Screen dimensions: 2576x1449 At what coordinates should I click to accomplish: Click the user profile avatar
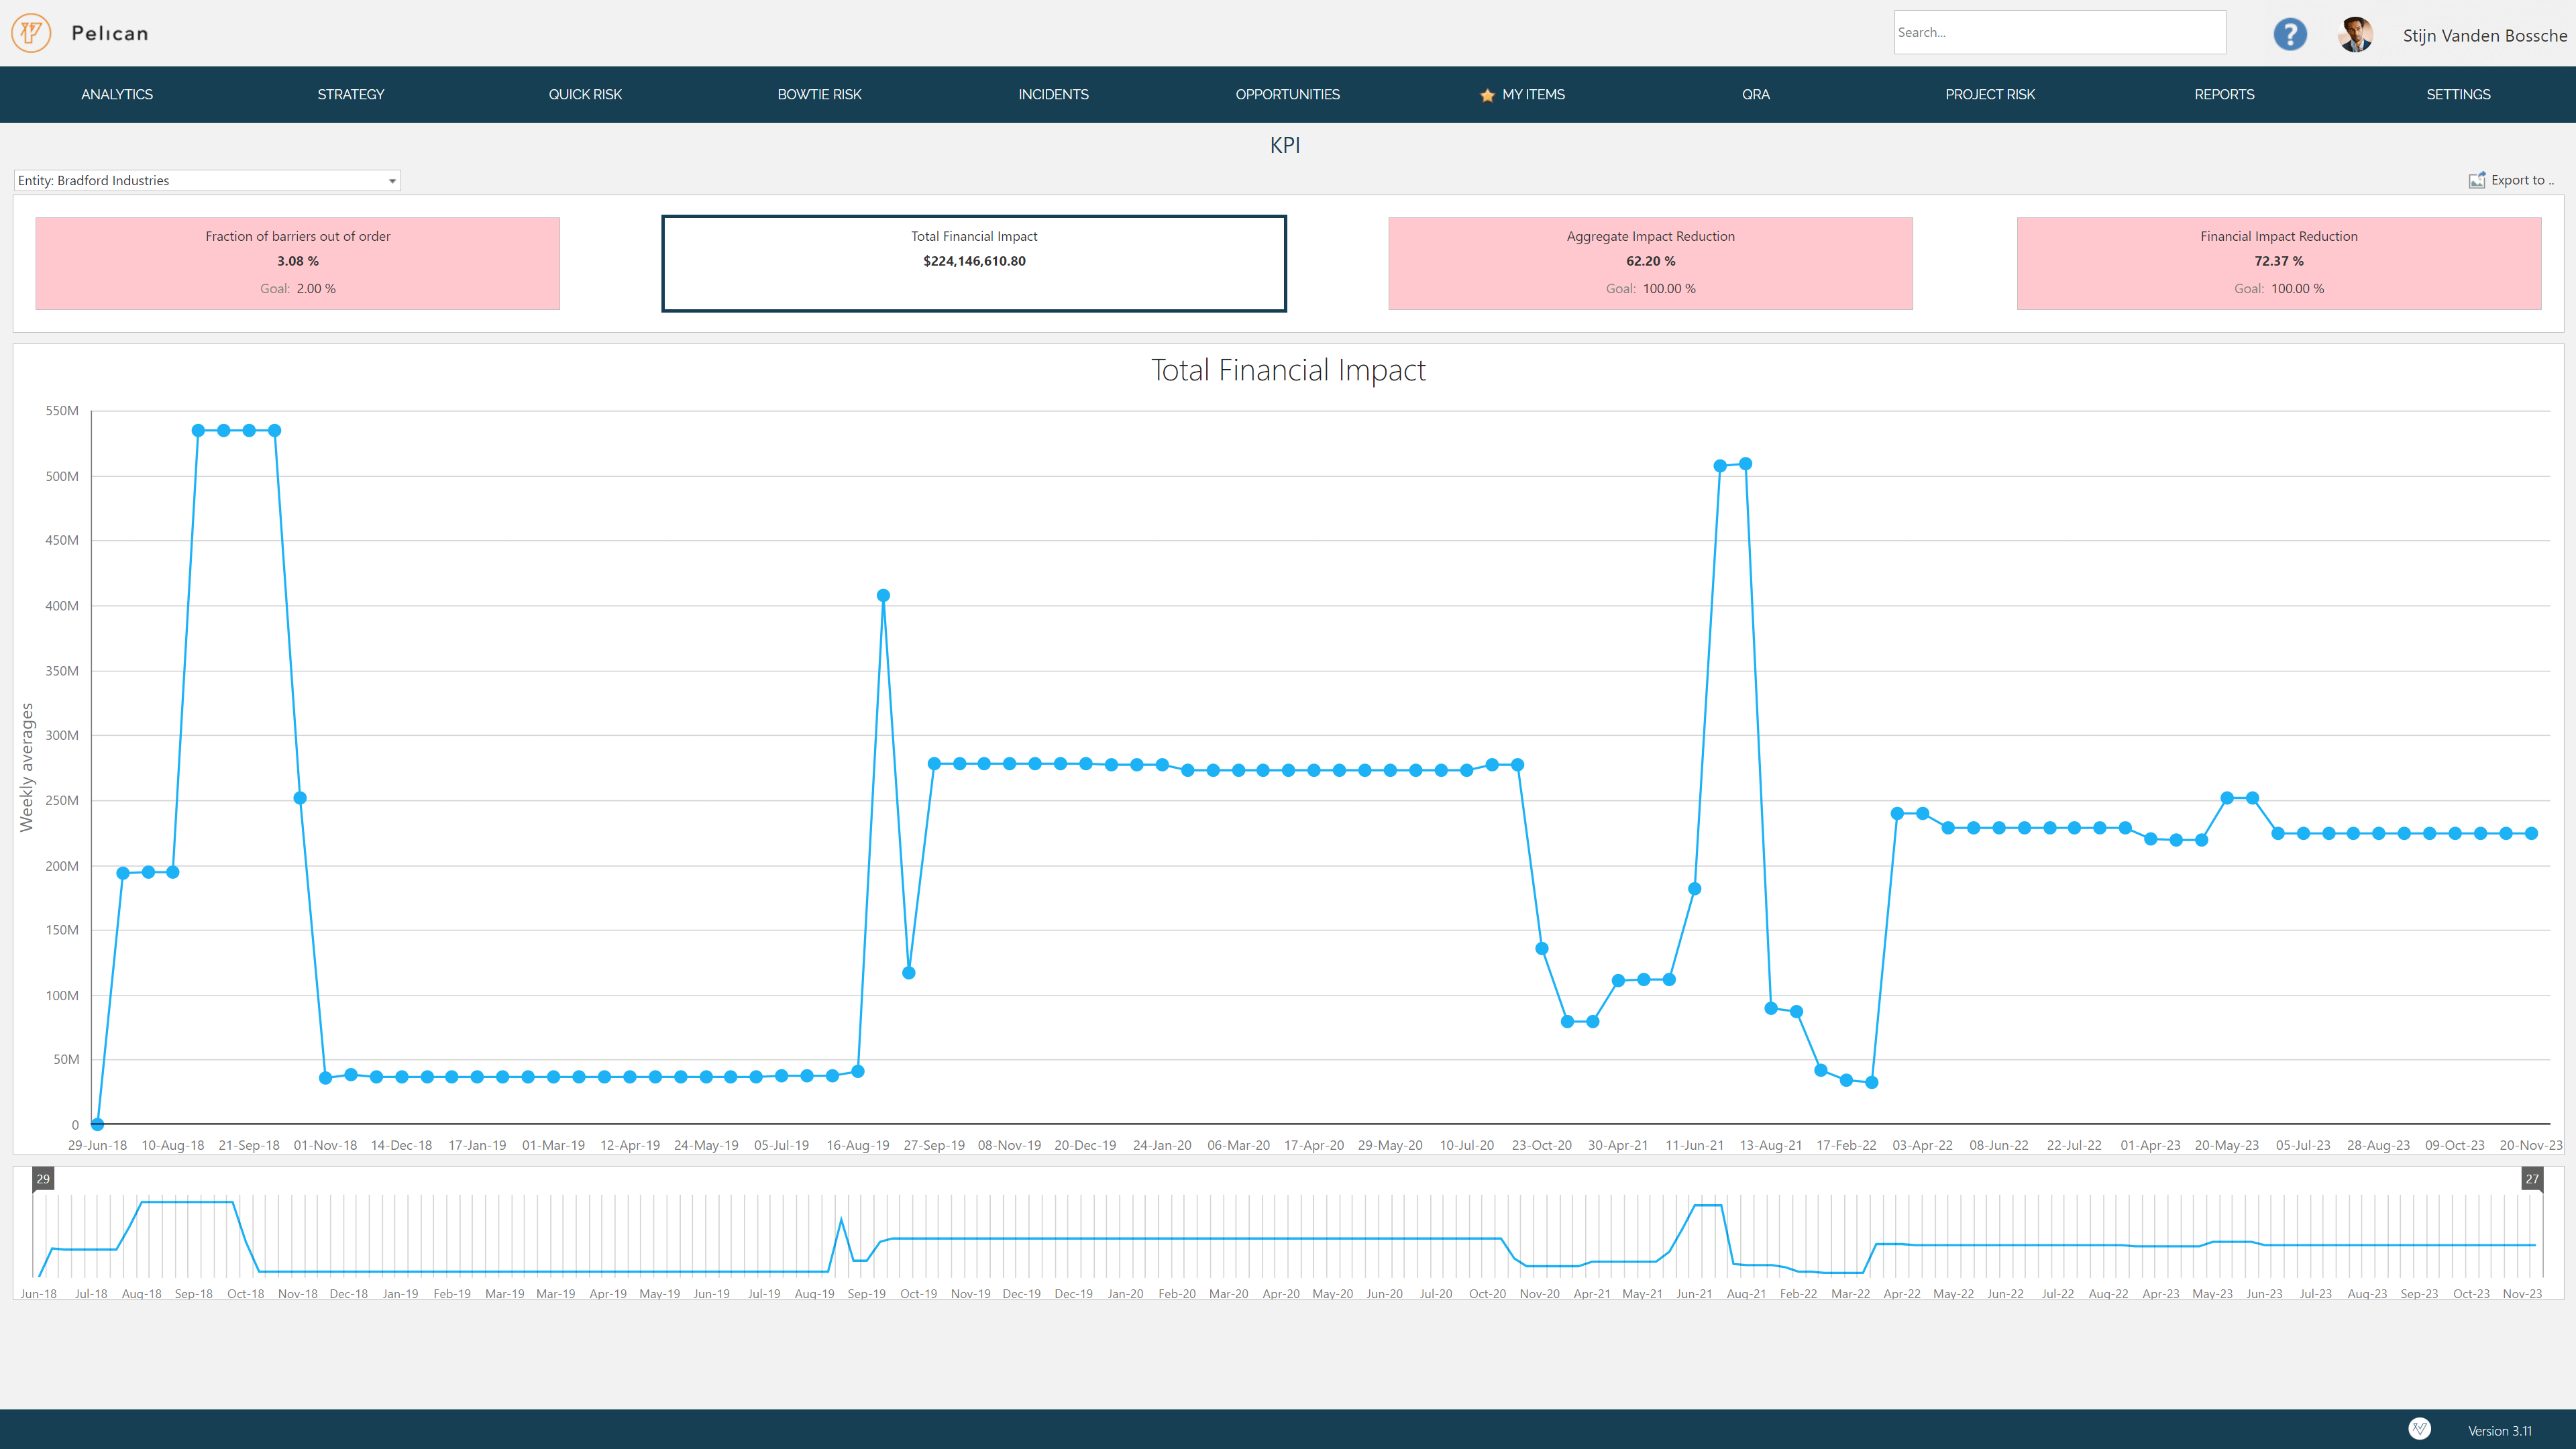2355,34
